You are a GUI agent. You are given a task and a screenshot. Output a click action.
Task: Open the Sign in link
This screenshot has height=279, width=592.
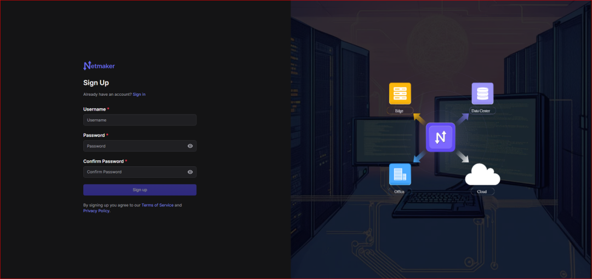(x=139, y=94)
